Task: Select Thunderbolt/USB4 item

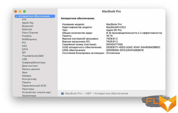Action: click(x=33, y=56)
